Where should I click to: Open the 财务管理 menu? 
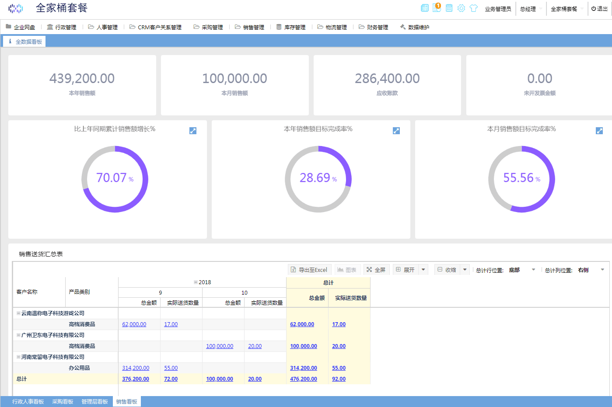tap(374, 27)
